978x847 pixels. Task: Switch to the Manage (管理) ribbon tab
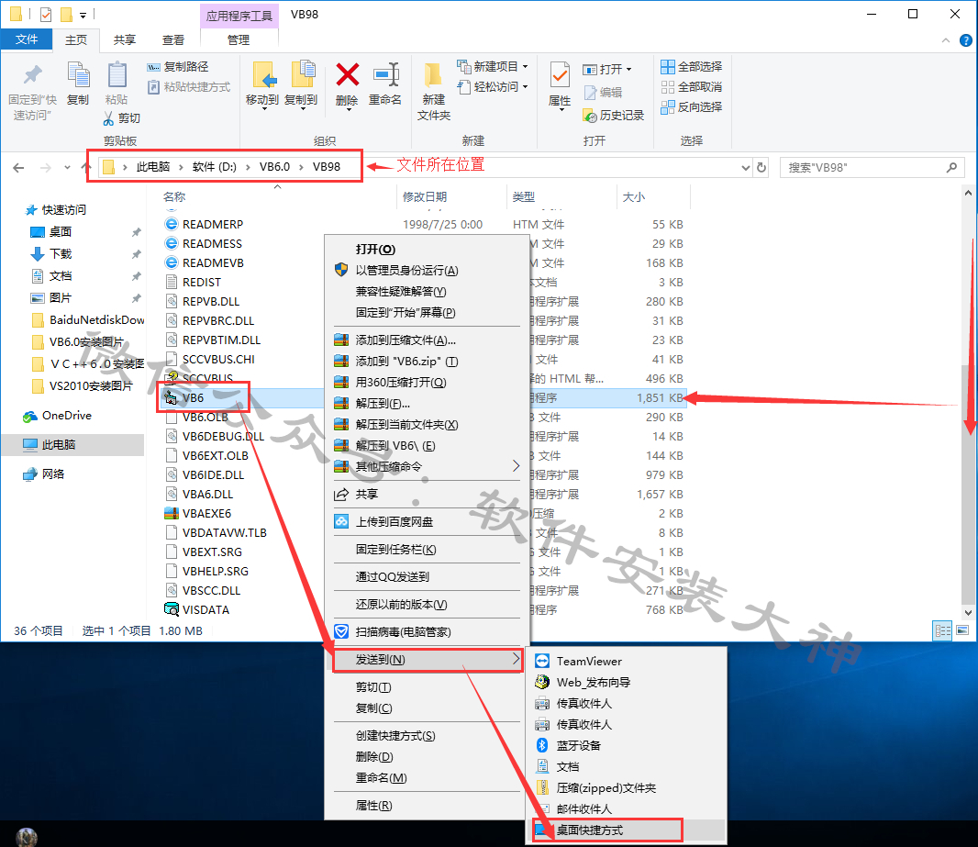pyautogui.click(x=239, y=39)
